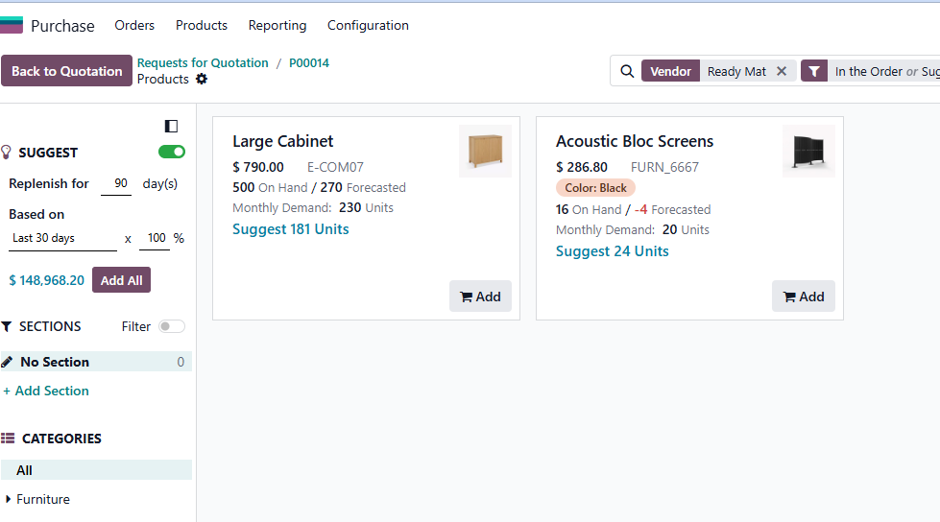Click the Replenish for days field
Viewport: 940px width, 522px height.
pos(116,183)
